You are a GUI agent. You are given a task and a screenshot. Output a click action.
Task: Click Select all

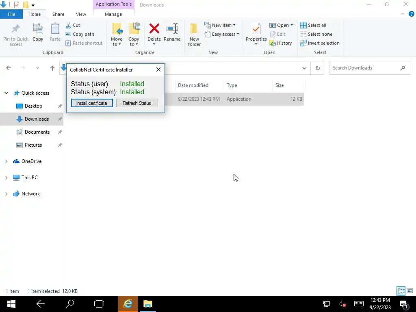313,25
